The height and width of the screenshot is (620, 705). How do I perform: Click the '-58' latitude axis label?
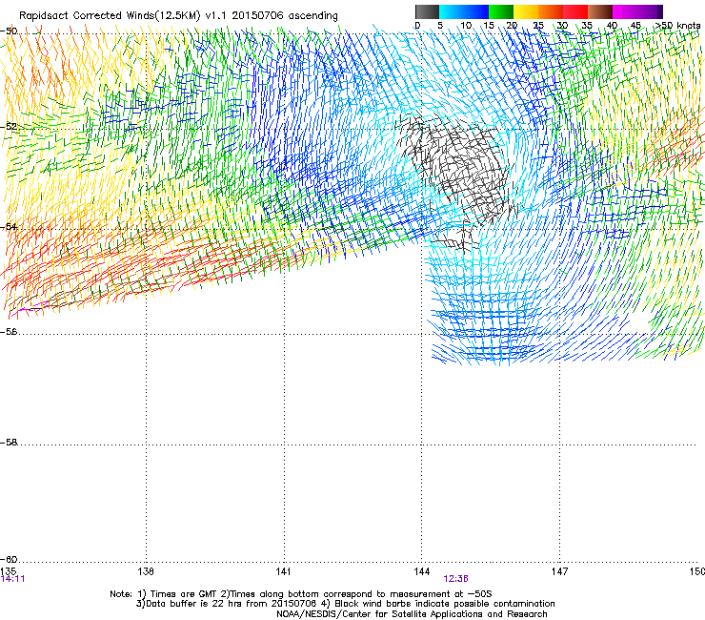coord(9,443)
